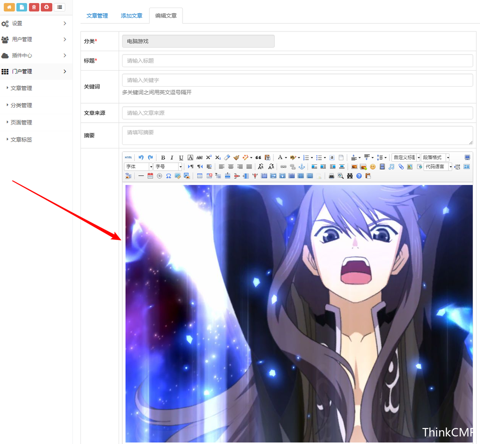
Task: Open 分类管理 in the sidebar
Action: click(21, 105)
